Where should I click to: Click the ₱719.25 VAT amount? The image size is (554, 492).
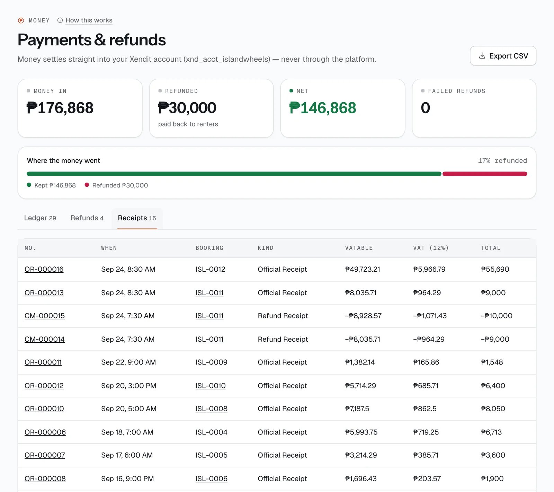pyautogui.click(x=426, y=432)
